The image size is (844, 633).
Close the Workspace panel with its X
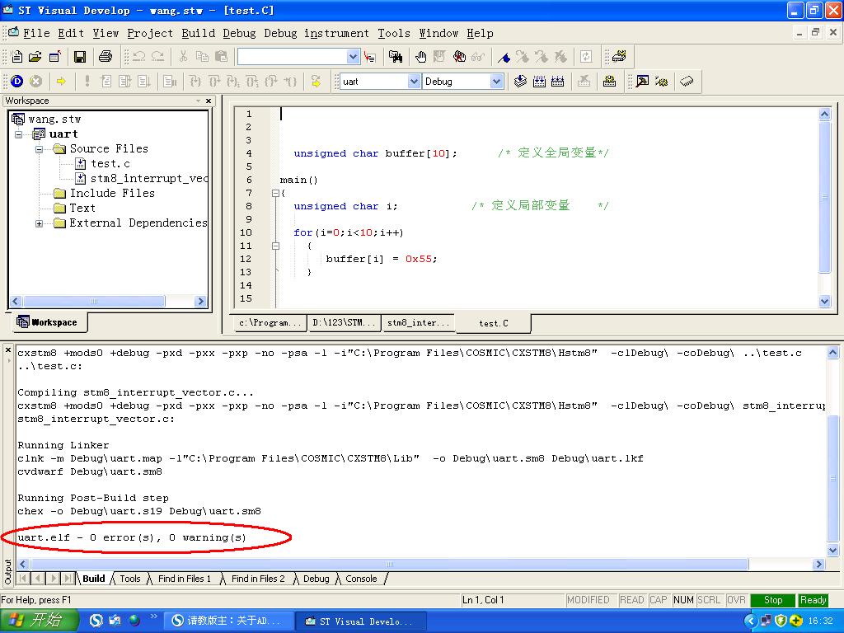(x=209, y=101)
